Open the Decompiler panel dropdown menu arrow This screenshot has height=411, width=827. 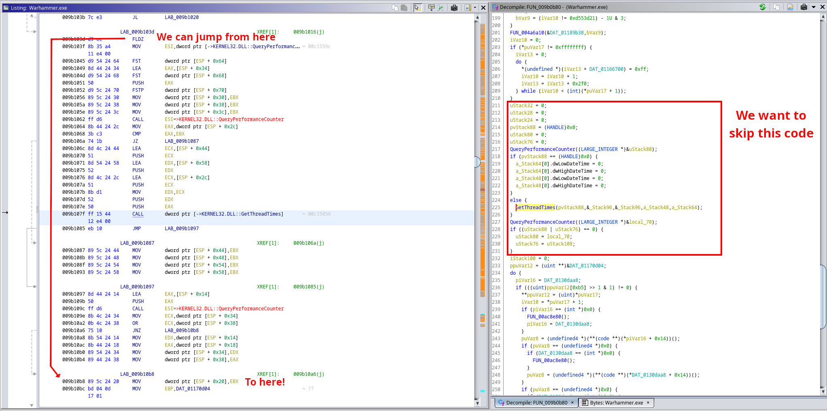coord(814,7)
